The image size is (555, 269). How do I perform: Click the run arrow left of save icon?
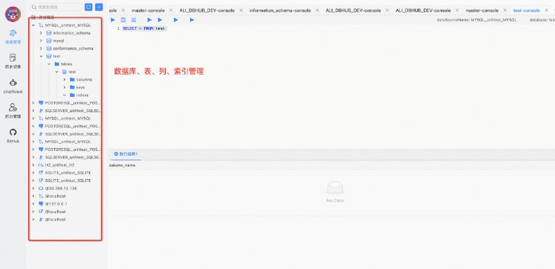tap(113, 20)
